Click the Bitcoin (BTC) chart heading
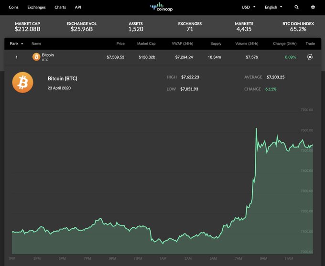The width and height of the screenshot is (325, 266). point(63,78)
